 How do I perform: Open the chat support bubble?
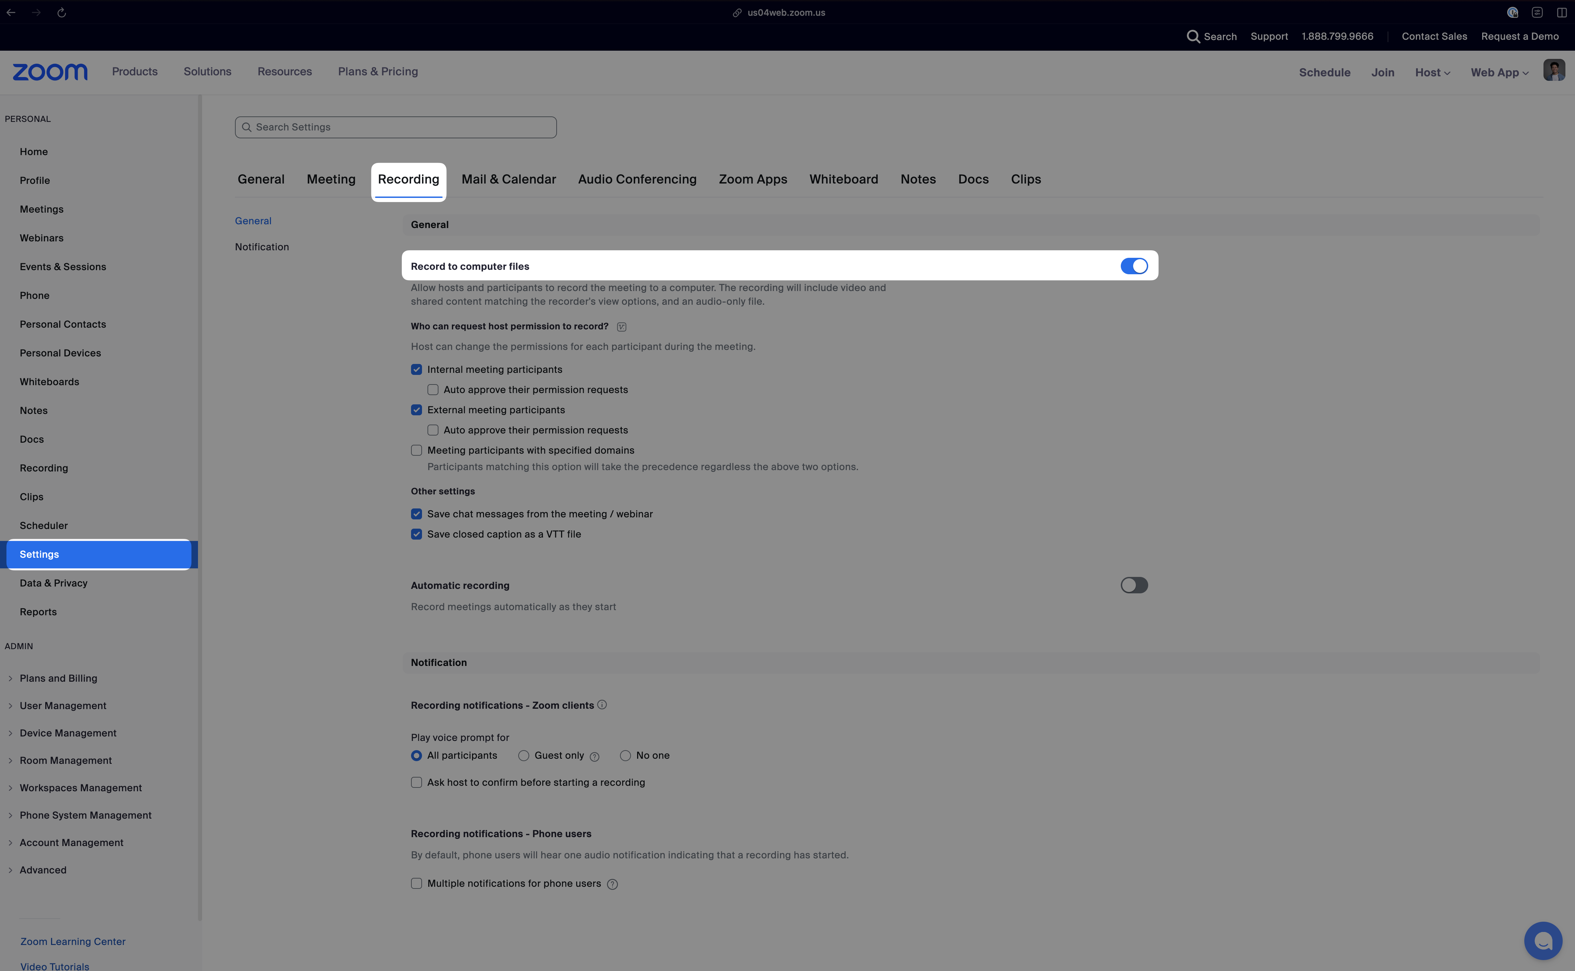(x=1543, y=941)
